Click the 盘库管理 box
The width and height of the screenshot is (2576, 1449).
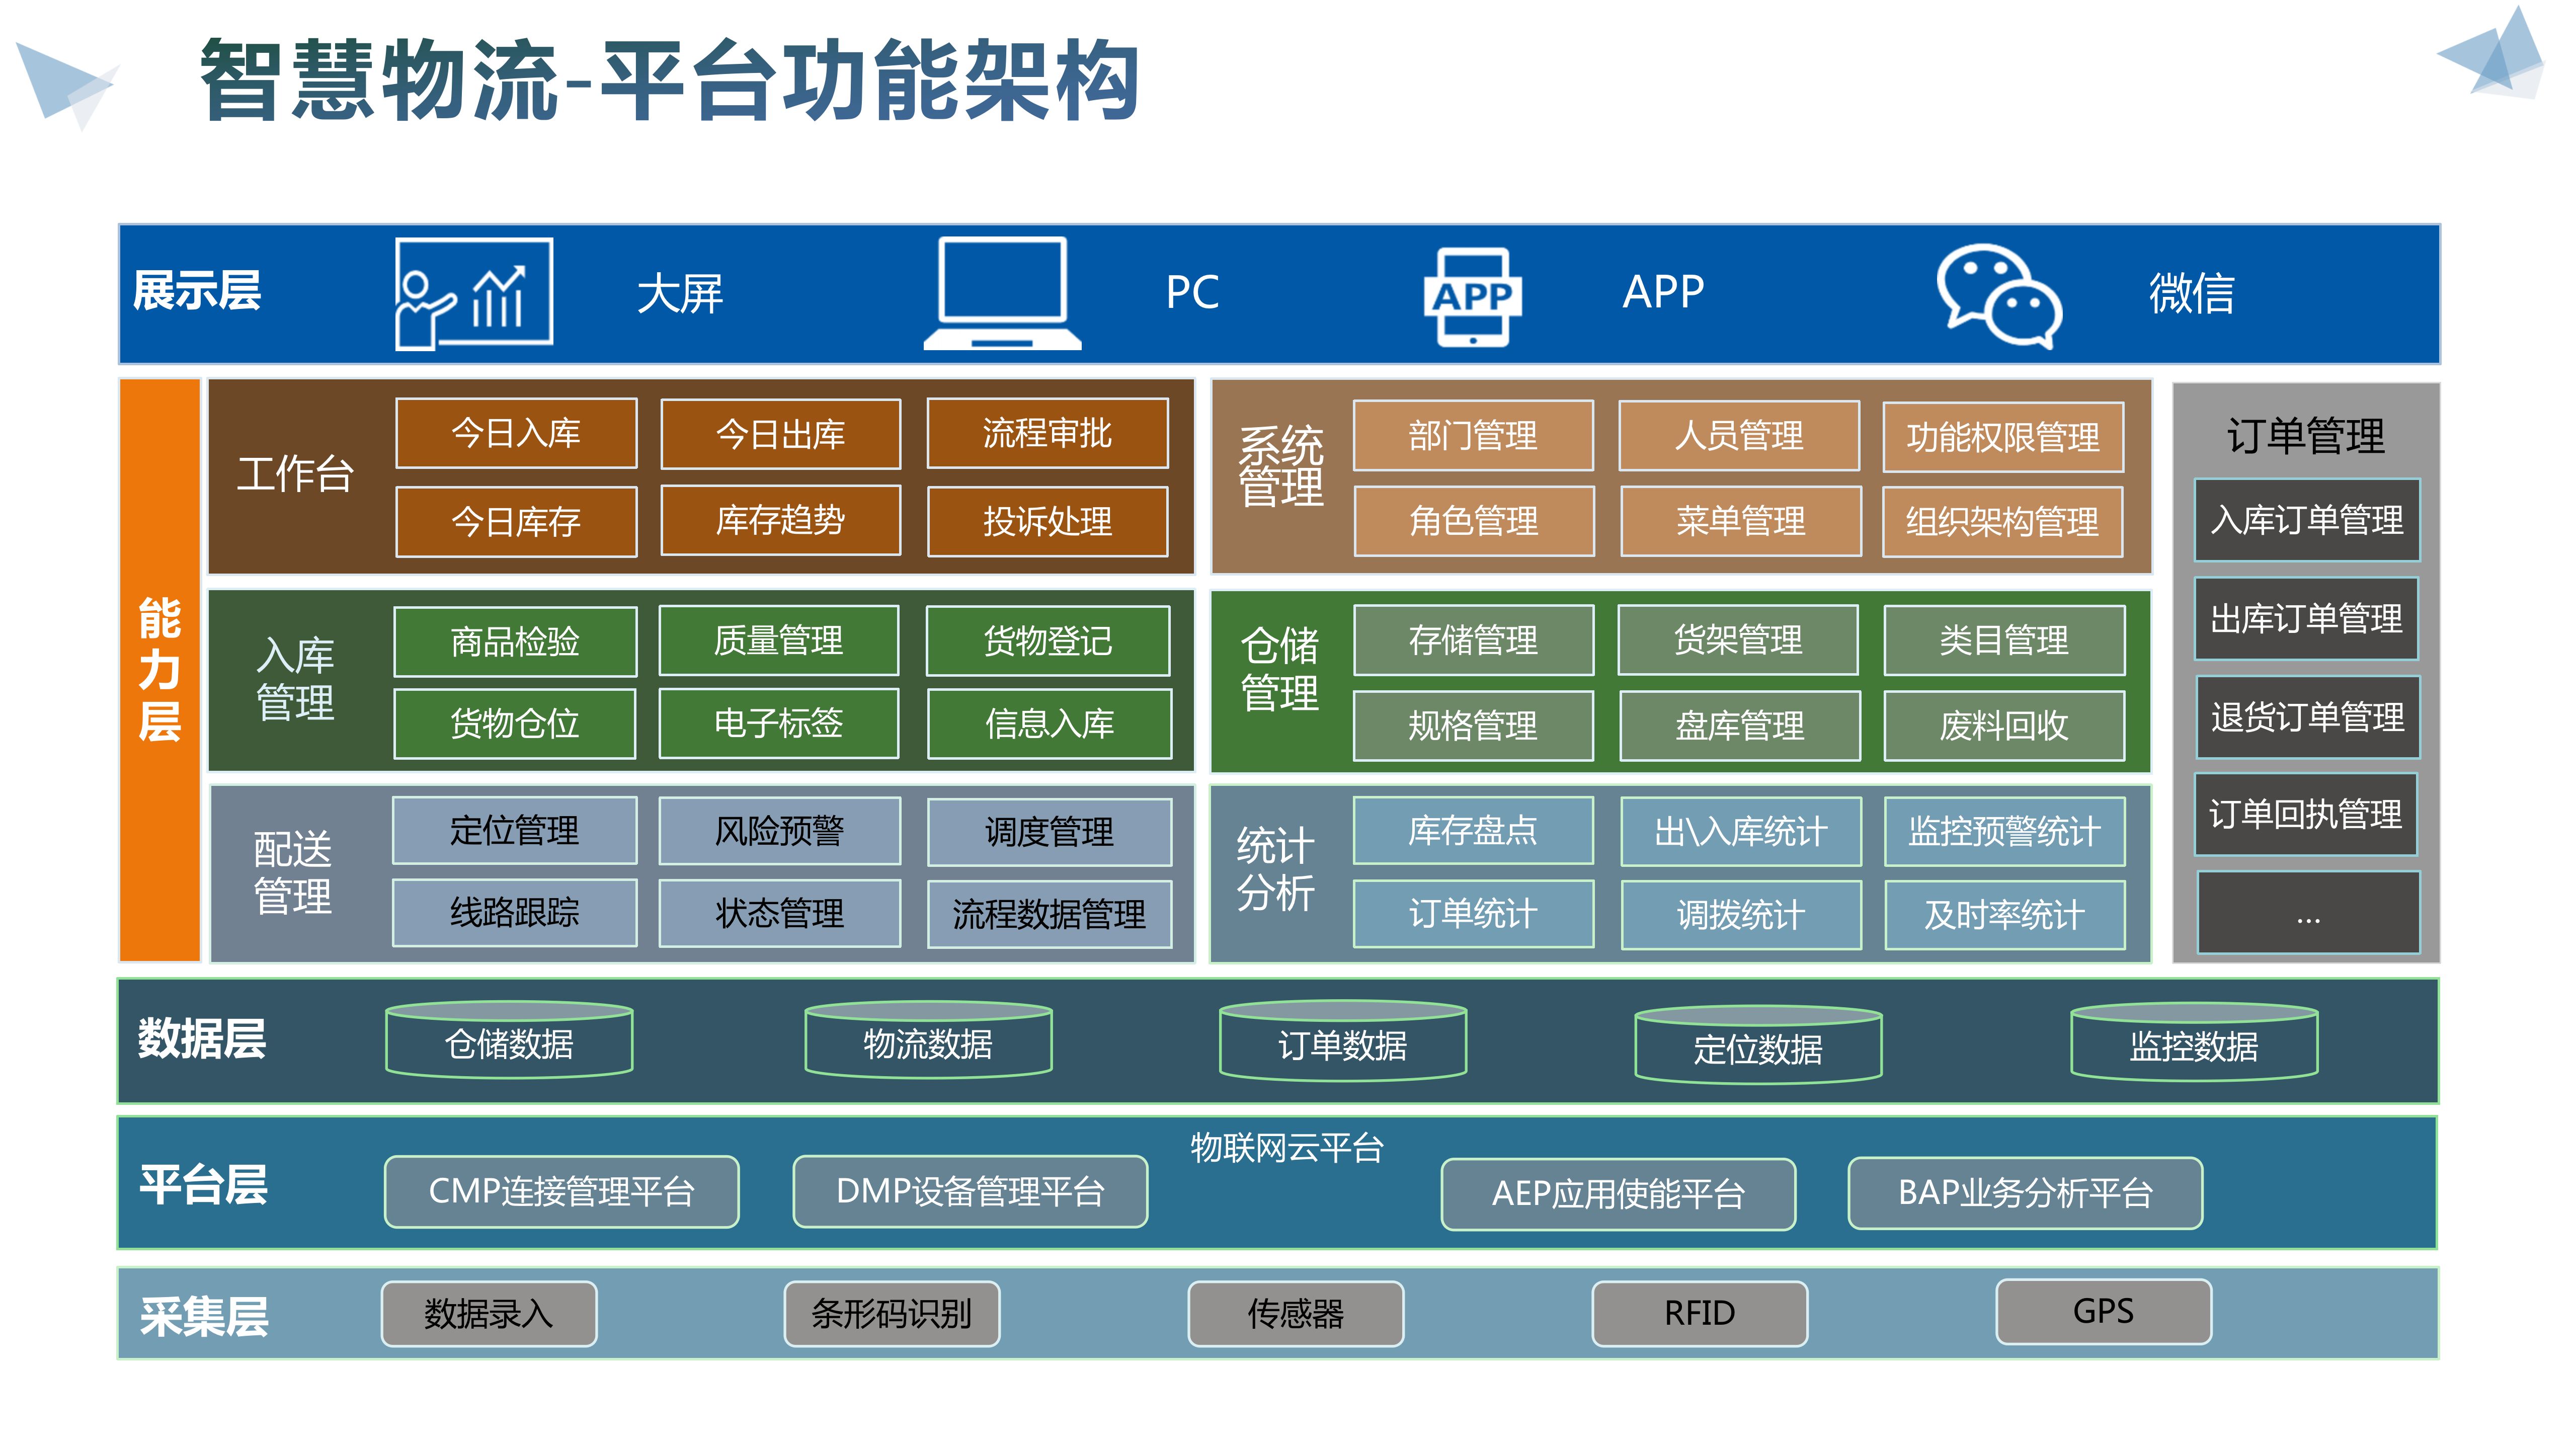(x=1740, y=726)
